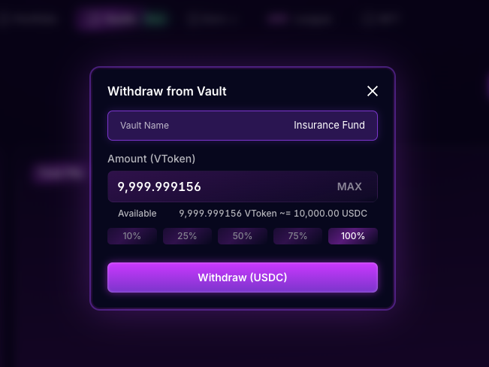Click the Insurance Fund vault value
Screen dimensions: 489x367
pos(329,126)
